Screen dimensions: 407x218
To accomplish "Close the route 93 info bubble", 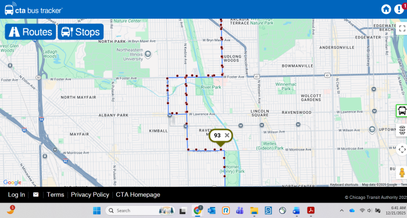I will 227,135.
